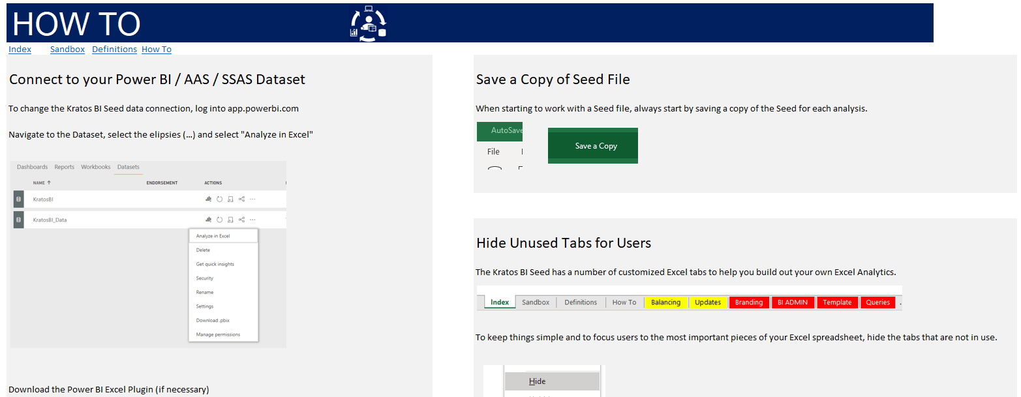Select "Get quick insights" menu entry
This screenshot has height=397, width=1021.
pos(215,264)
